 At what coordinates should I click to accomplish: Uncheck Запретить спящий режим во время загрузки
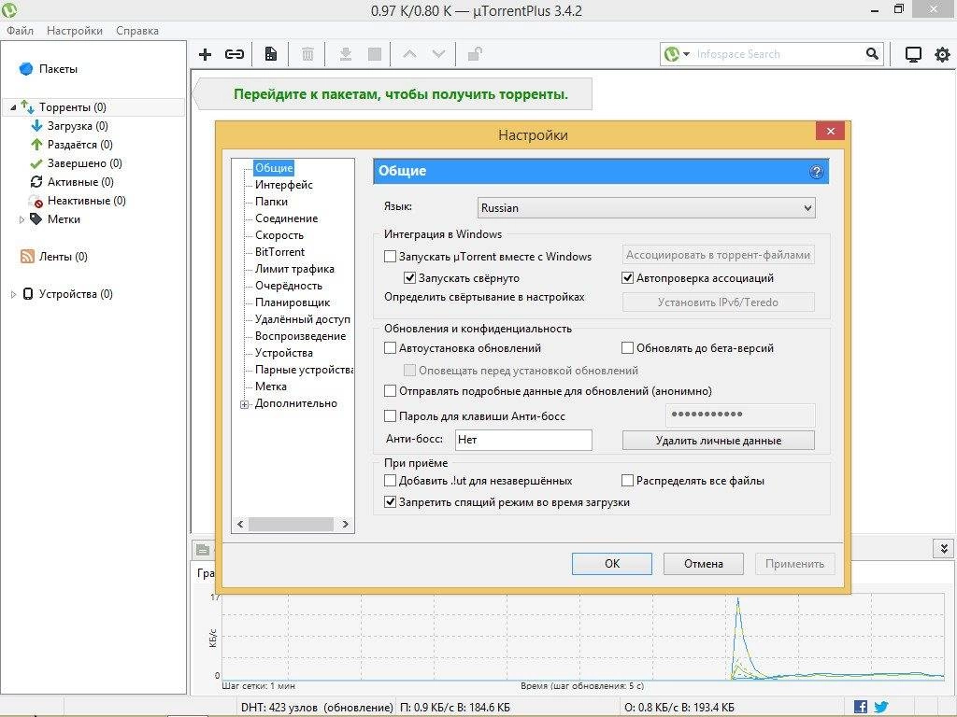tap(390, 502)
